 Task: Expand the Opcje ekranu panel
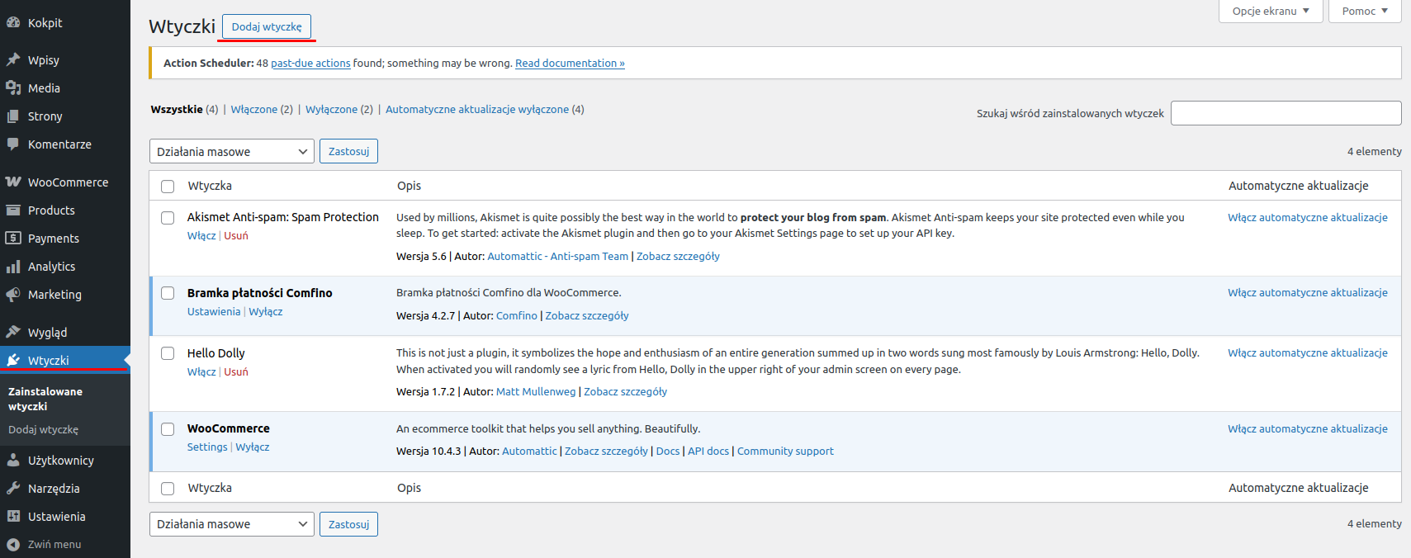[1271, 12]
